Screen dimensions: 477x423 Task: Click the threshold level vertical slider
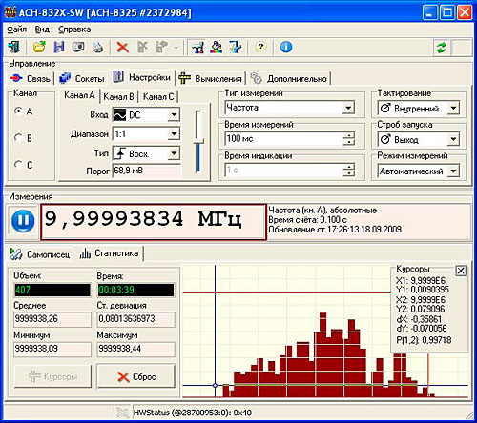198,142
